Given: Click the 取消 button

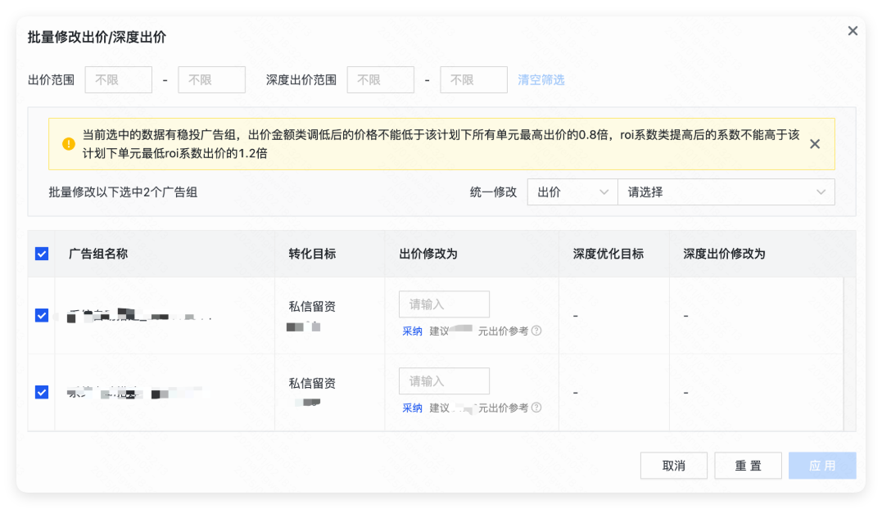Looking at the screenshot, I should tap(674, 466).
